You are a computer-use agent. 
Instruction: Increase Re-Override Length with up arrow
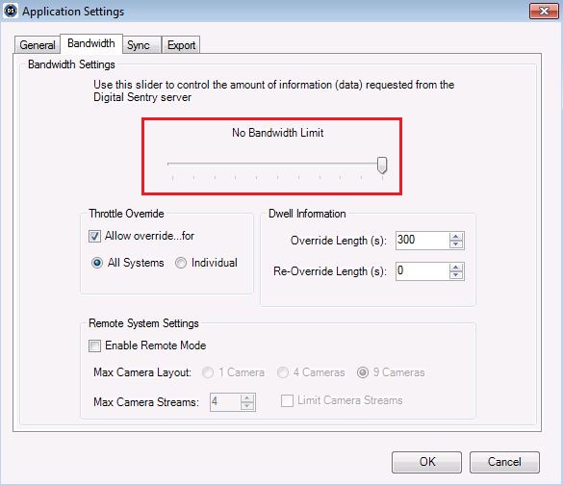click(x=456, y=268)
